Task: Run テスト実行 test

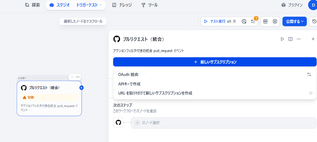Action: pos(220,21)
